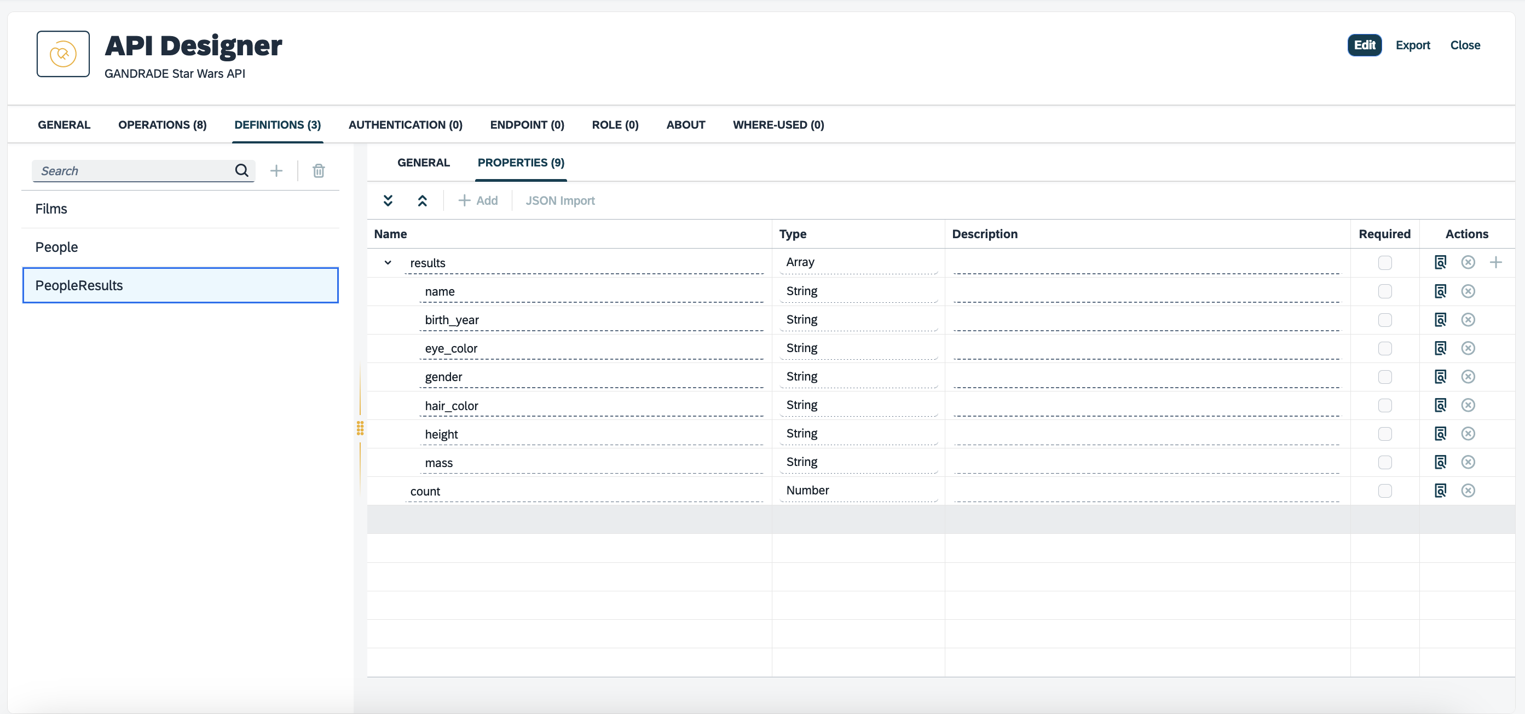Open the Type dropdown for count

tap(858, 490)
